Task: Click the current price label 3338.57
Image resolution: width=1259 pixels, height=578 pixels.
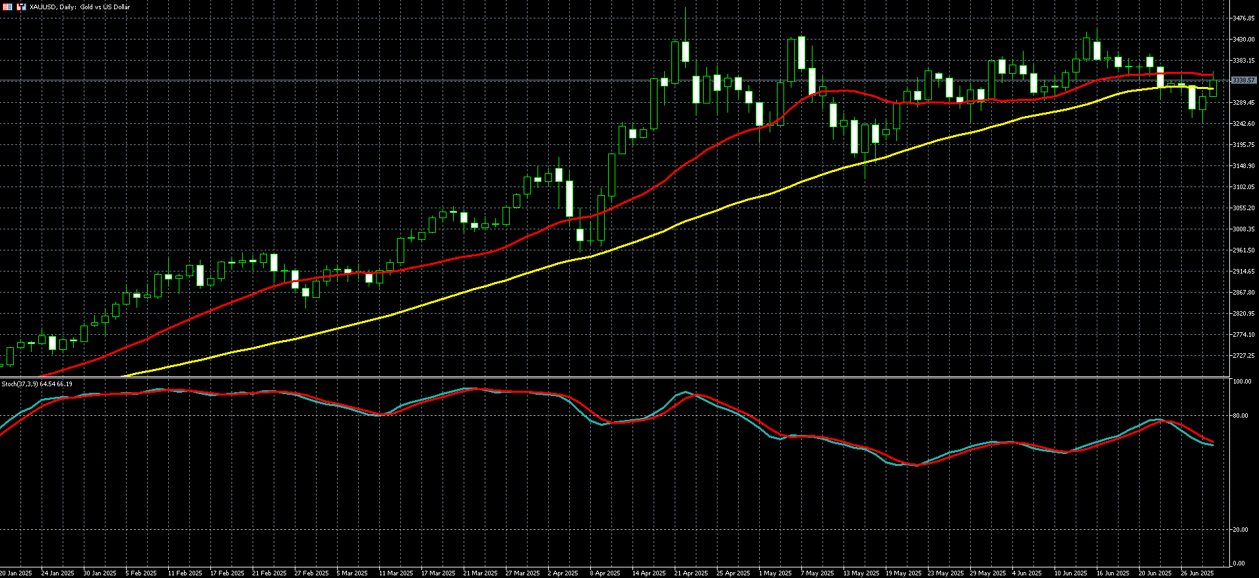Action: (1243, 80)
